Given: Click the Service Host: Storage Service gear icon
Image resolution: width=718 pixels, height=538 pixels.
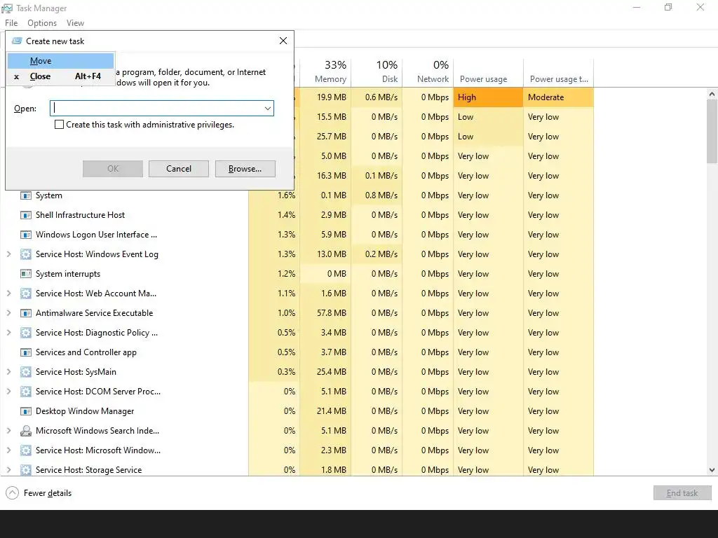Looking at the screenshot, I should point(26,470).
